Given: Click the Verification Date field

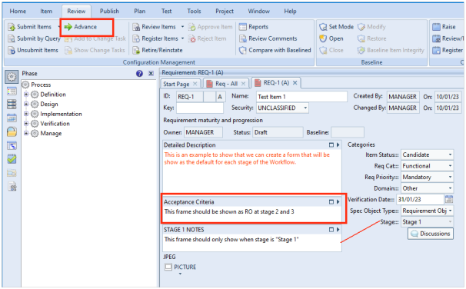Looking at the screenshot, I should (x=420, y=200).
